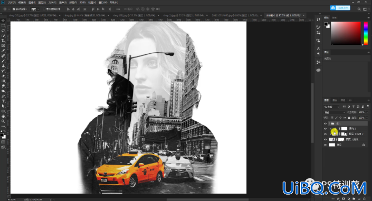Click the blue cloud upload button
This screenshot has width=372, height=201.
tap(340, 8)
